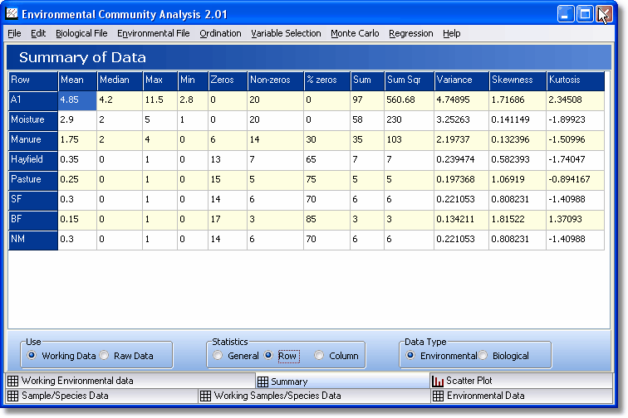
Task: Select the Hayfield row header
Action: 33,161
